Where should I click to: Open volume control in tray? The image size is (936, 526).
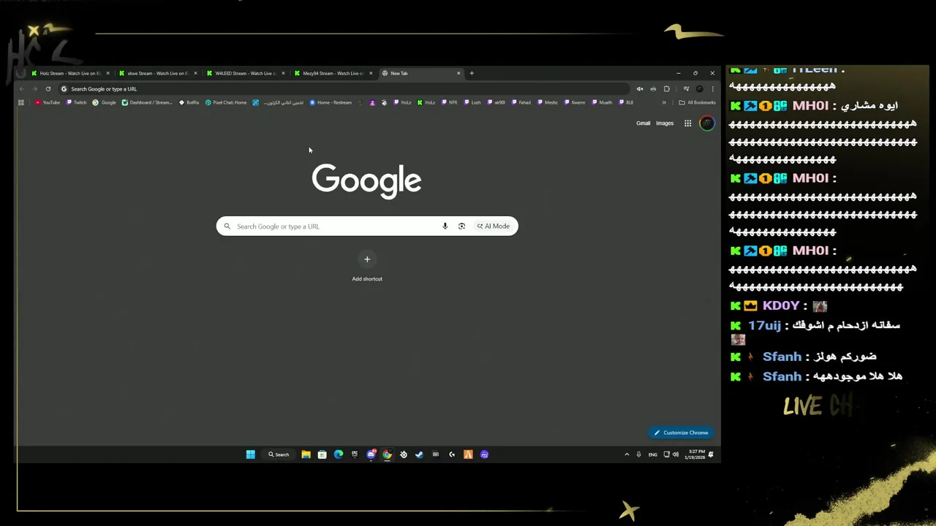[675, 454]
